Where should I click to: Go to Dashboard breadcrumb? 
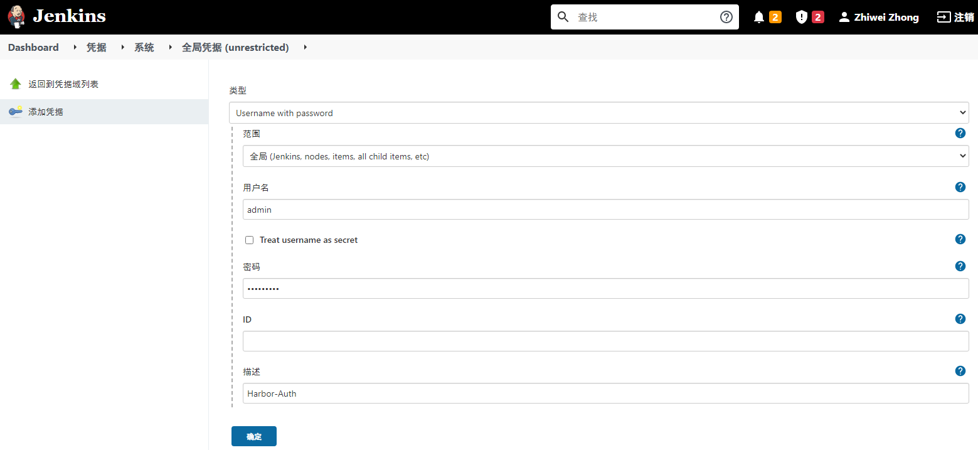click(33, 47)
